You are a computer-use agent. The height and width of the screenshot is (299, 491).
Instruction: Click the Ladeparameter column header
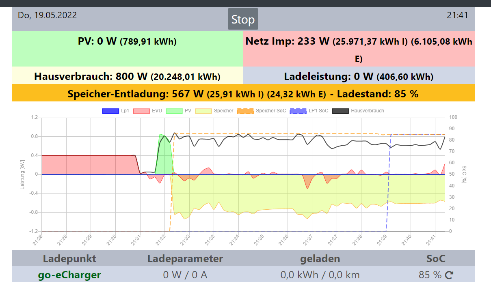[185, 259]
